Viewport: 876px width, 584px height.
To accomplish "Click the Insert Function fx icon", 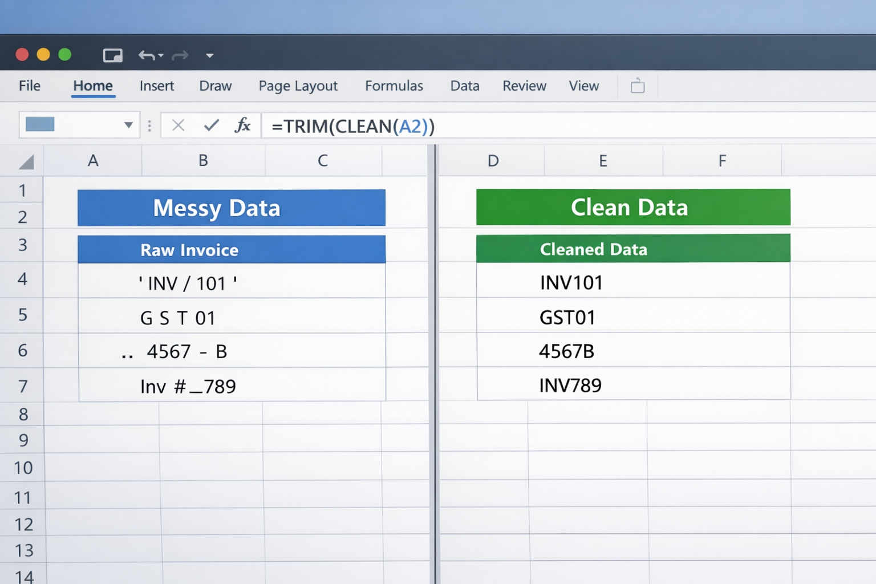I will 244,125.
